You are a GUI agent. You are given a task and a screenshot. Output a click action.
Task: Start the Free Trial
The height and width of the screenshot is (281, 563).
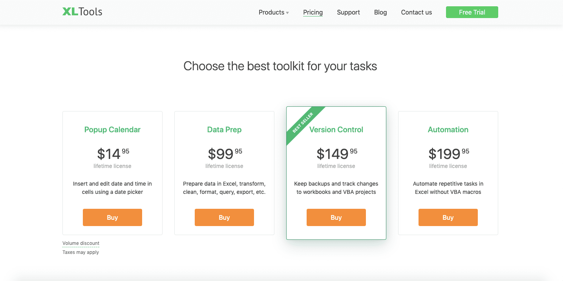tap(472, 12)
